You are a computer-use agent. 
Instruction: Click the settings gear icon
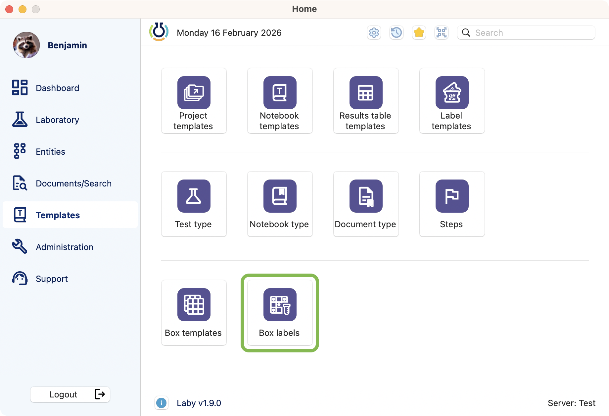pos(374,33)
